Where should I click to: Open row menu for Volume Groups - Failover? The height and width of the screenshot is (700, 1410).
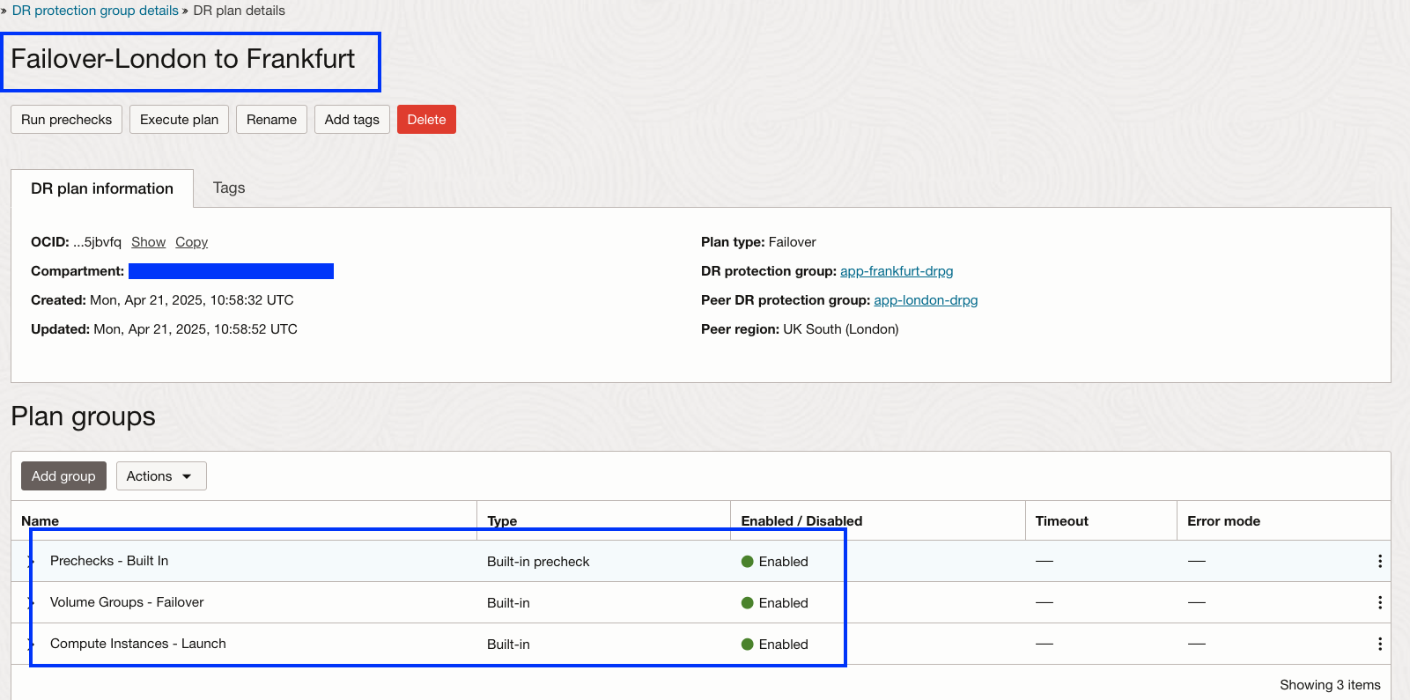pyautogui.click(x=1379, y=602)
